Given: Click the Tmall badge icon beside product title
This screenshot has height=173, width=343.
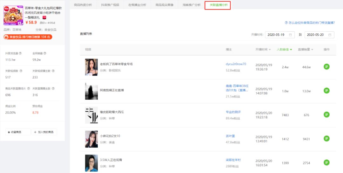Looking at the screenshot, I should click(44, 17).
